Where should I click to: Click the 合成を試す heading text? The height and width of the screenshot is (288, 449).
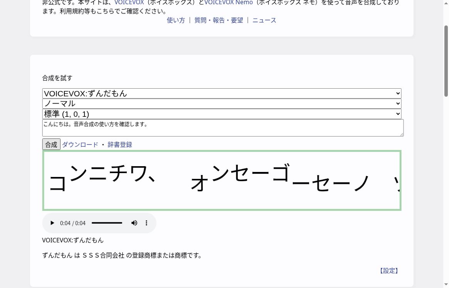(57, 78)
